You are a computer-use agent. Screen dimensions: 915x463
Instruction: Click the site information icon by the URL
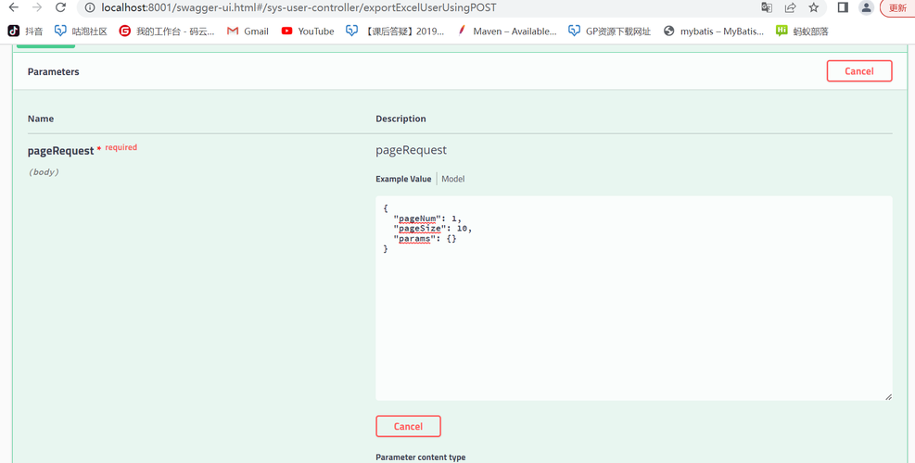point(88,7)
